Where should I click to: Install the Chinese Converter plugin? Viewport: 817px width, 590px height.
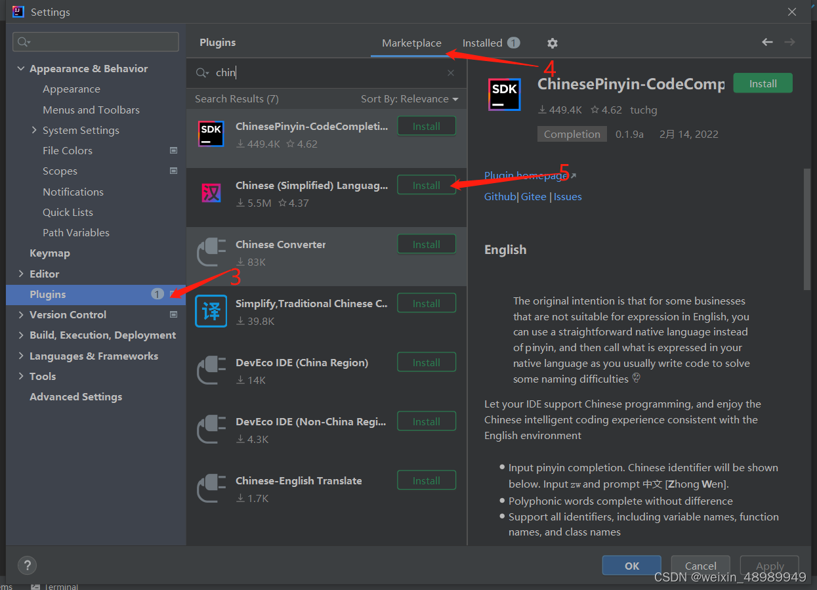(x=427, y=244)
